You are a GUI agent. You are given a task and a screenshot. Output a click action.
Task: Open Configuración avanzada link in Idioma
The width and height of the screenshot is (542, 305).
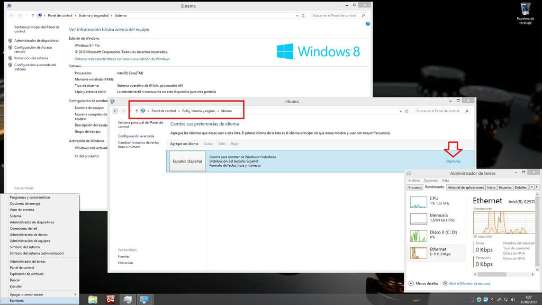[136, 136]
